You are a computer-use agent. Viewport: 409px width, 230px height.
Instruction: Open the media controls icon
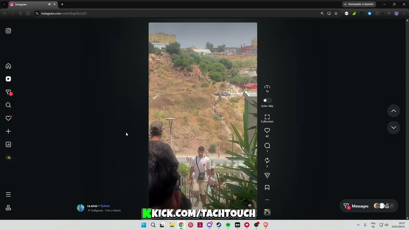point(389,13)
